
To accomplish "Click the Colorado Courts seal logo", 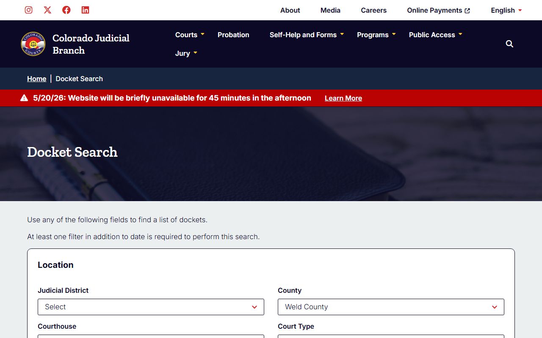I will click(33, 44).
